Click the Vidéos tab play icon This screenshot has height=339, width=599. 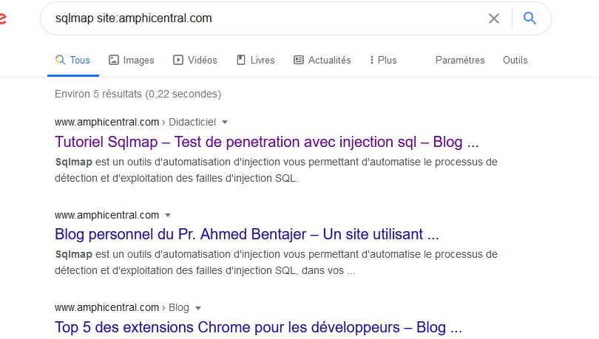click(x=178, y=60)
